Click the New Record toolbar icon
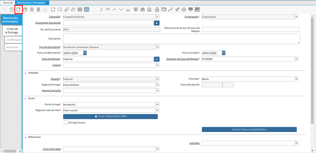The image size is (316, 153). click(x=18, y=10)
